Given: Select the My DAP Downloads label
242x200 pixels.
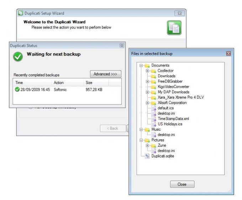Looking at the screenshot, I should coord(173,92).
